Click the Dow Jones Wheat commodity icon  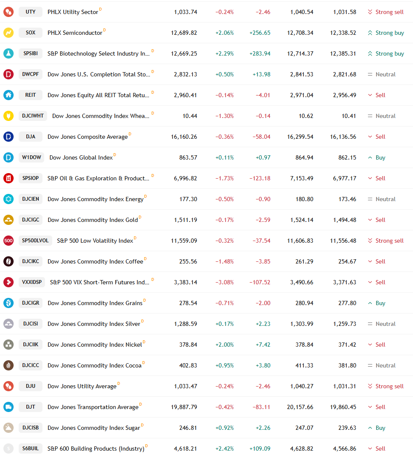click(x=8, y=116)
